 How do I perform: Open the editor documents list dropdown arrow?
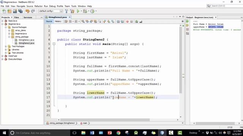tap(180, 17)
